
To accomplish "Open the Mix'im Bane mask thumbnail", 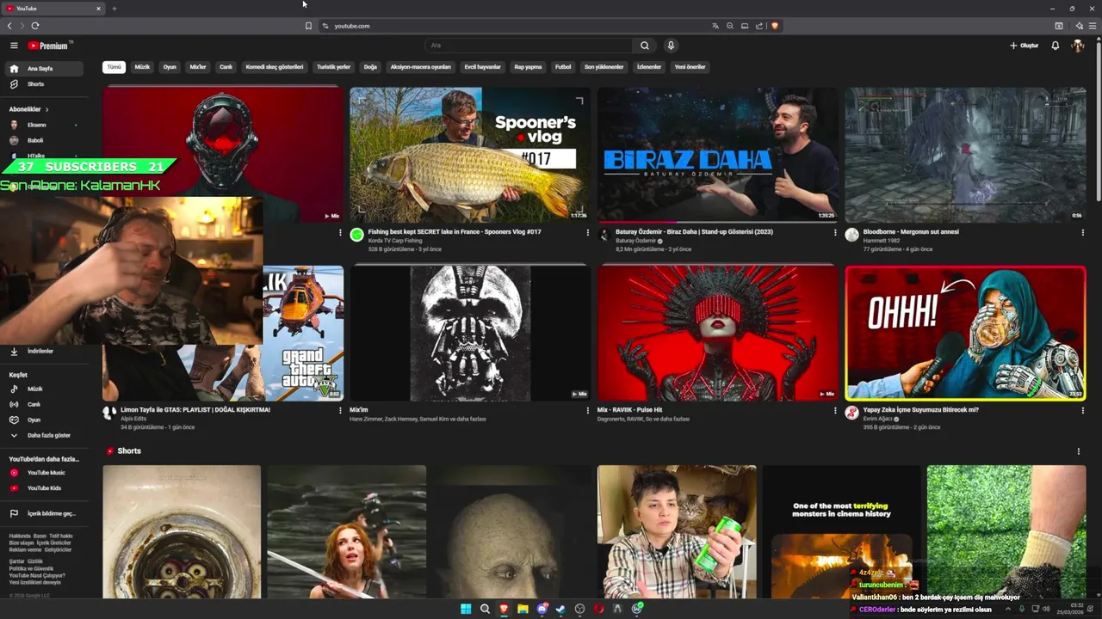I will (x=470, y=333).
